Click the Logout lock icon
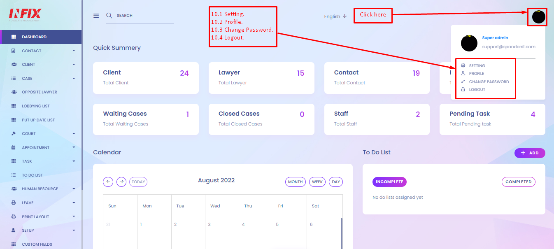Image resolution: width=554 pixels, height=249 pixels. (463, 89)
